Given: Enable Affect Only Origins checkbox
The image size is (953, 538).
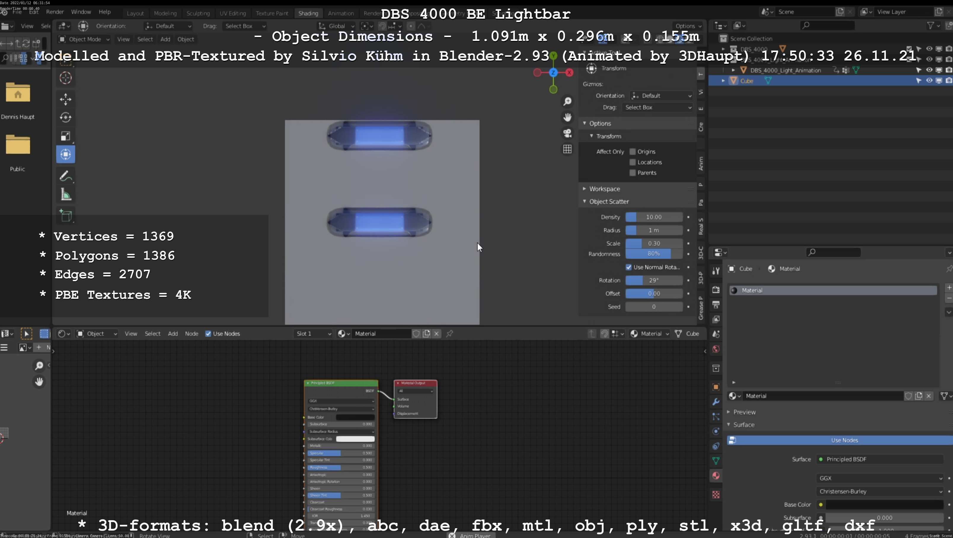Looking at the screenshot, I should coord(633,152).
